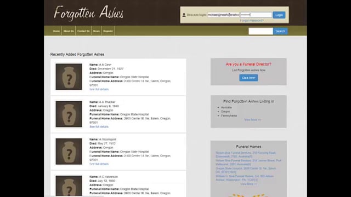See full details of the December 21 listing
351x197 pixels.
click(99, 89)
